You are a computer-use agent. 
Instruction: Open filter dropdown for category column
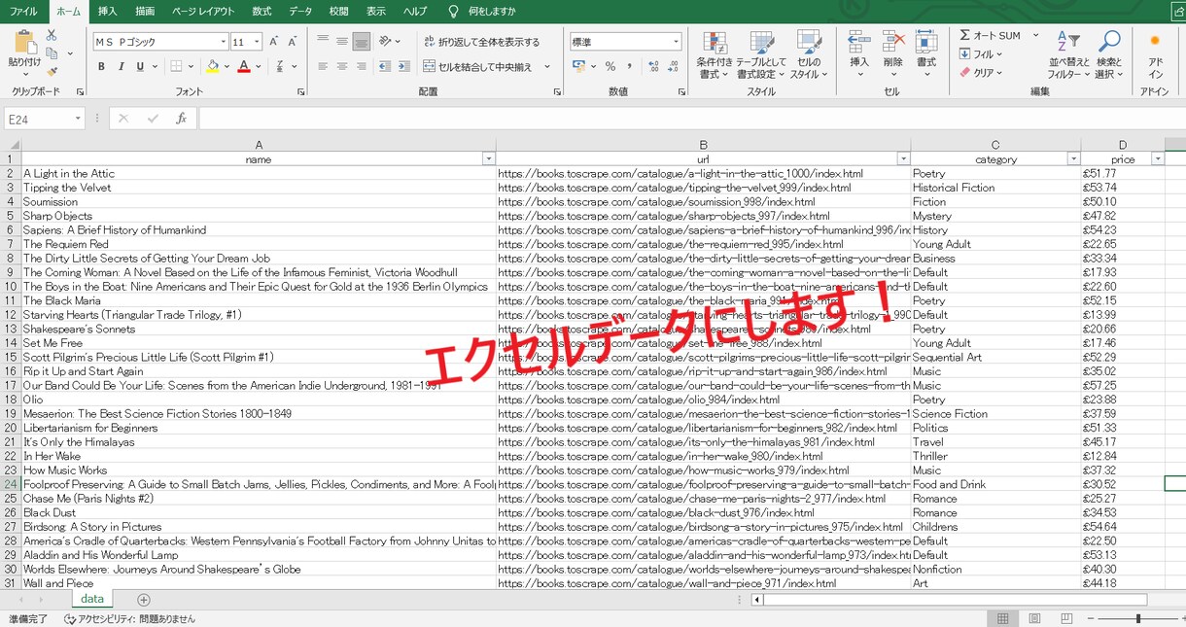coord(1073,159)
